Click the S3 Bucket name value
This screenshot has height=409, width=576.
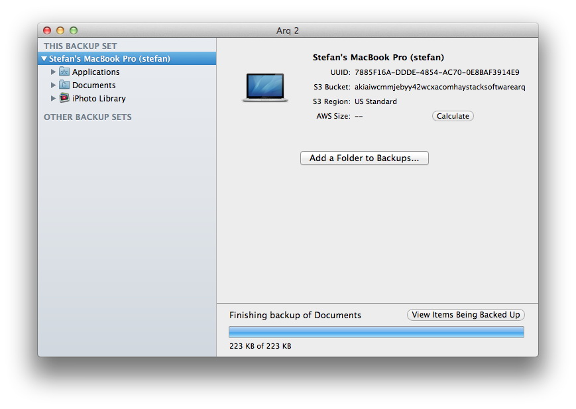(x=439, y=87)
